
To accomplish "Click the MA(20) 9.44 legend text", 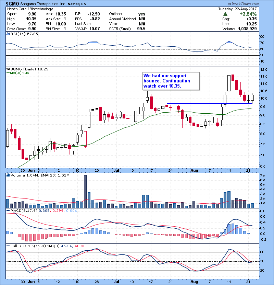I will point(20,73).
